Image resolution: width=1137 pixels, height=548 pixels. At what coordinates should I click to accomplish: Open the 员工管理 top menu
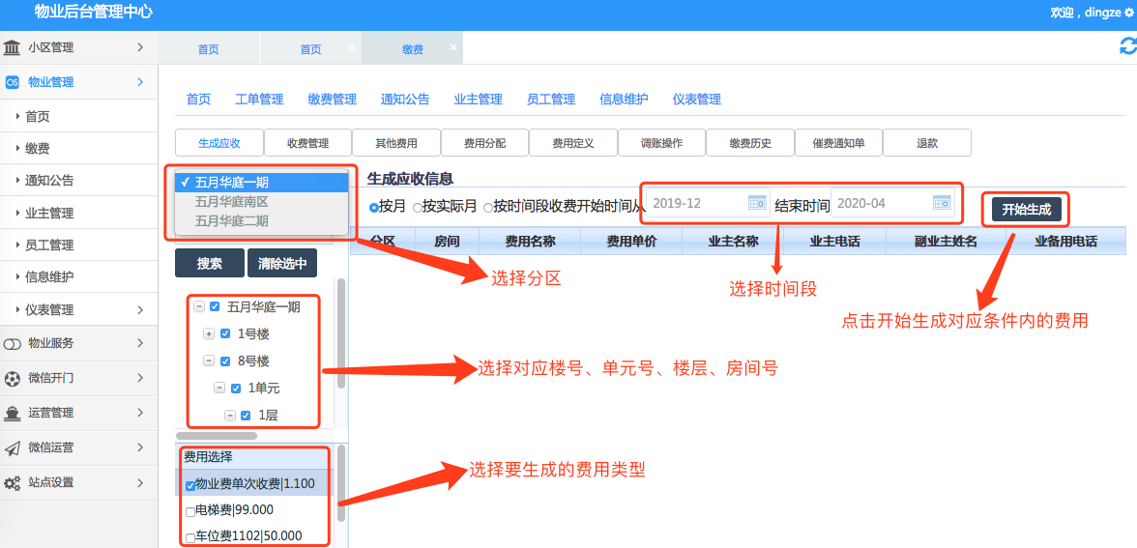(551, 100)
